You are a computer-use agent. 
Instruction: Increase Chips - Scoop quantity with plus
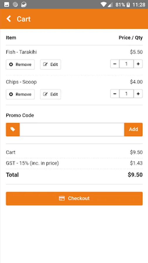pos(138,94)
